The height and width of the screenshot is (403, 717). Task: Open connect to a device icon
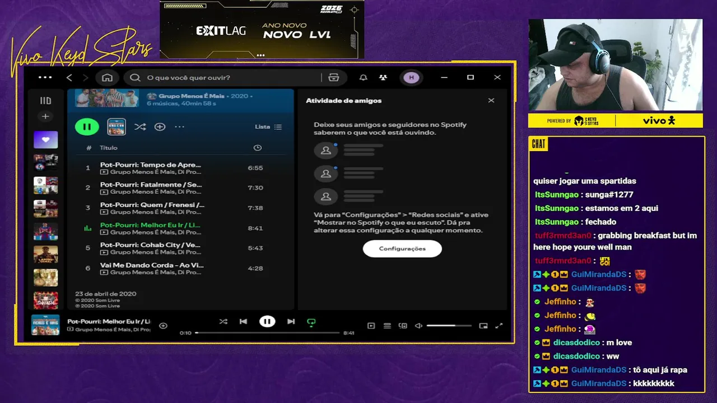pos(402,326)
